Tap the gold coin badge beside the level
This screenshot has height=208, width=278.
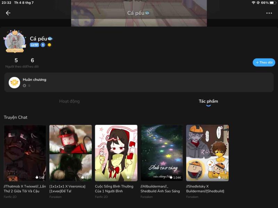(x=49, y=45)
